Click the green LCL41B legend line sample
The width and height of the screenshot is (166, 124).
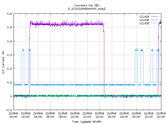click(154, 20)
